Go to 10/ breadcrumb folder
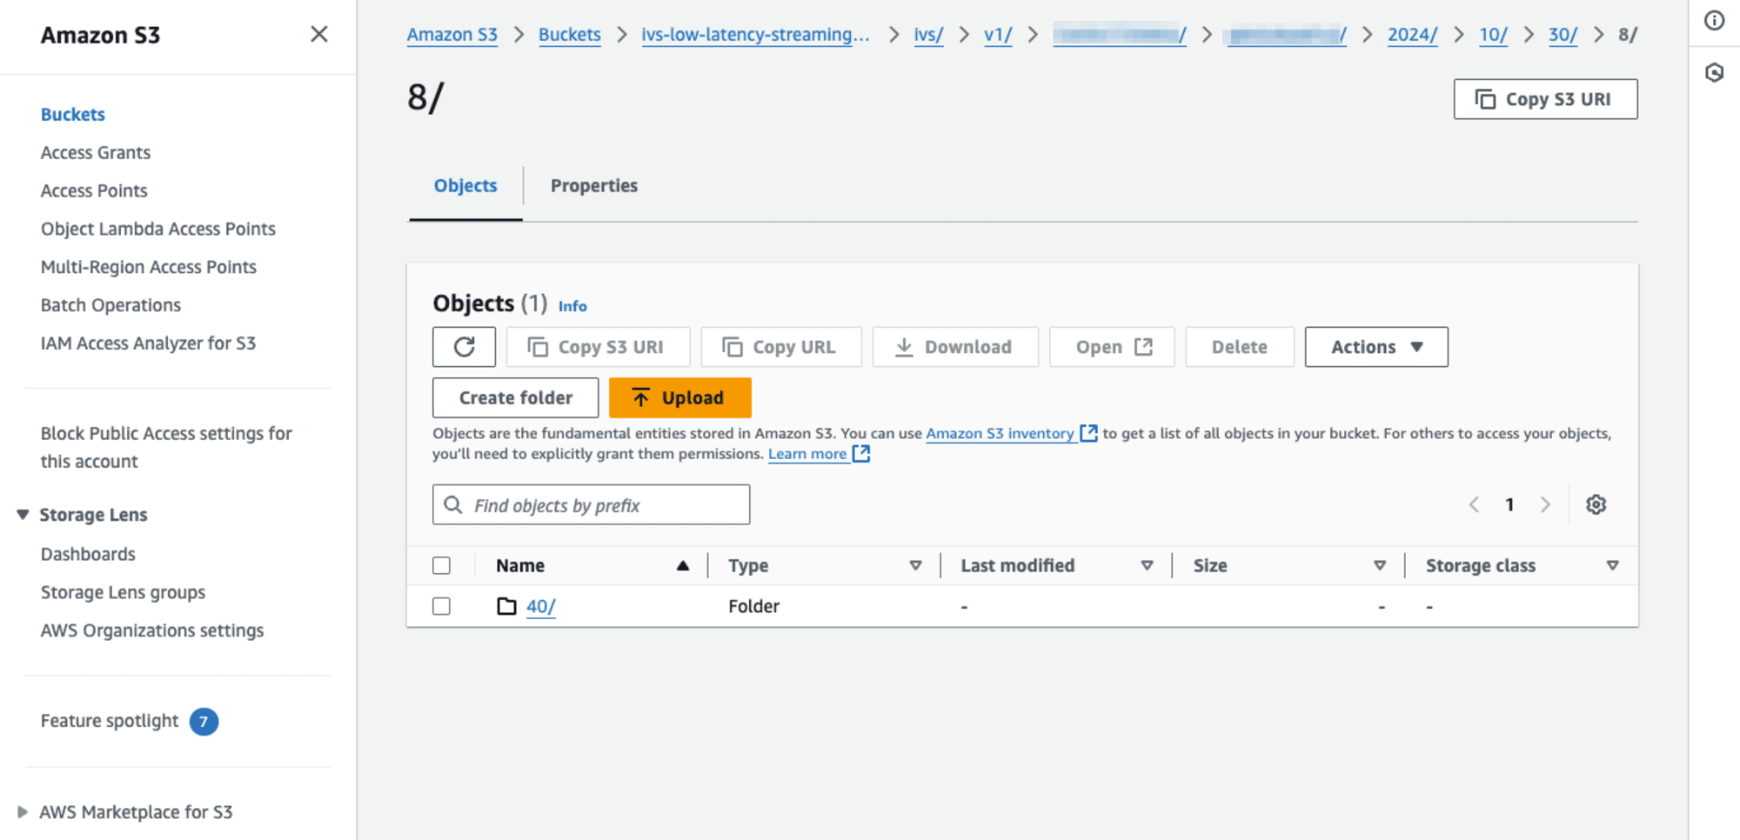This screenshot has width=1740, height=840. (1493, 35)
